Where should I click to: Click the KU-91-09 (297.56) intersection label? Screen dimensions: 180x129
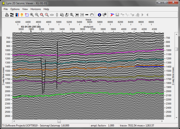(31, 27)
